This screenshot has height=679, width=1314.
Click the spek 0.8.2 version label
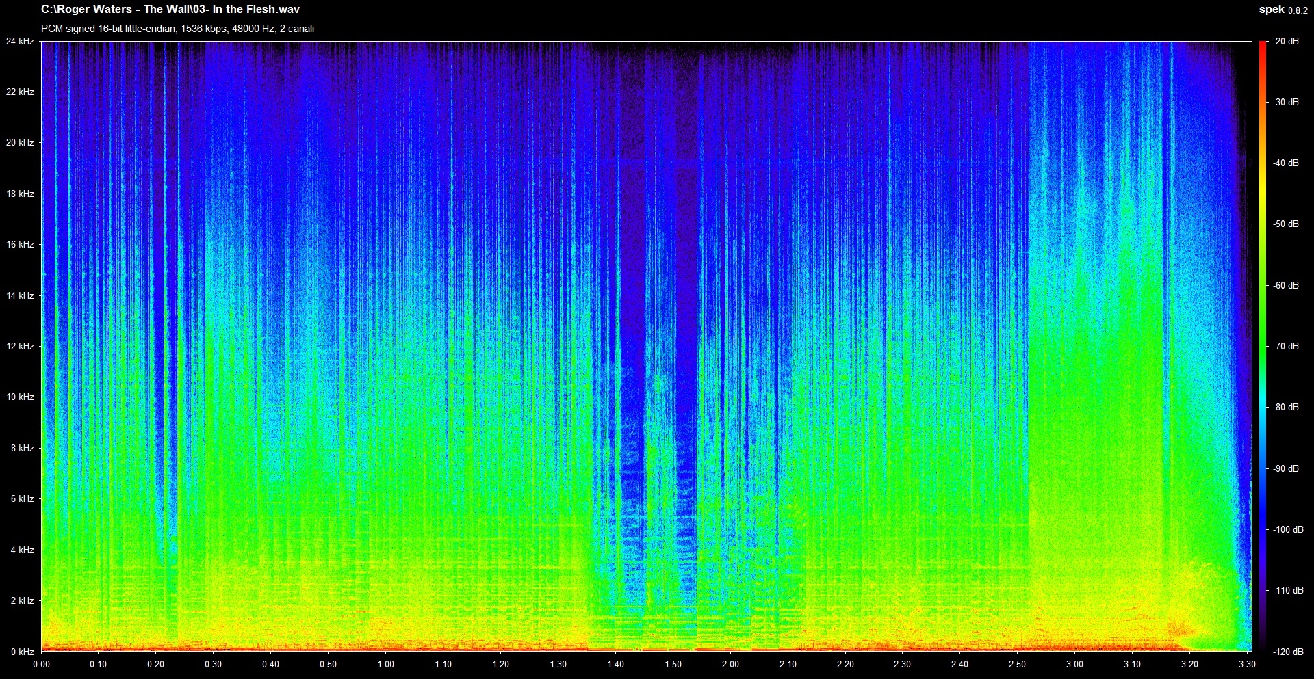pyautogui.click(x=1283, y=10)
